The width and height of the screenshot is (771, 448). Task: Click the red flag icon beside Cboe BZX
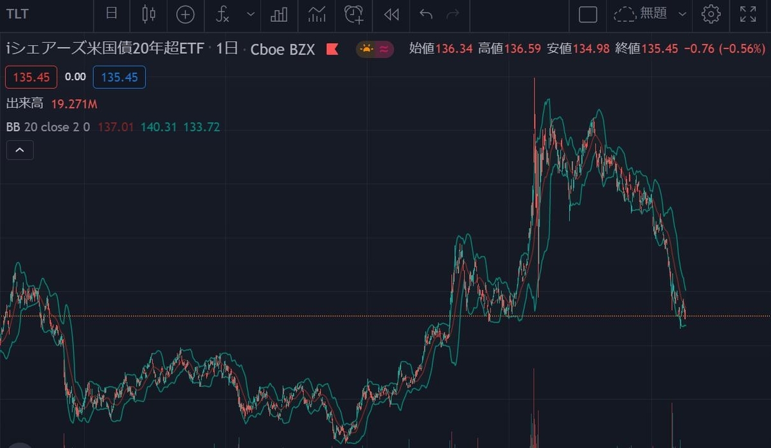point(332,49)
